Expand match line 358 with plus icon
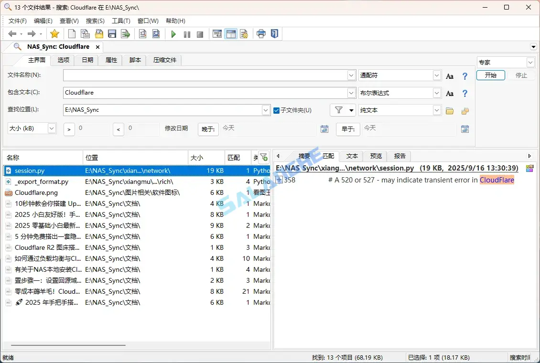Screen dimensions: 540x363 click(279, 180)
